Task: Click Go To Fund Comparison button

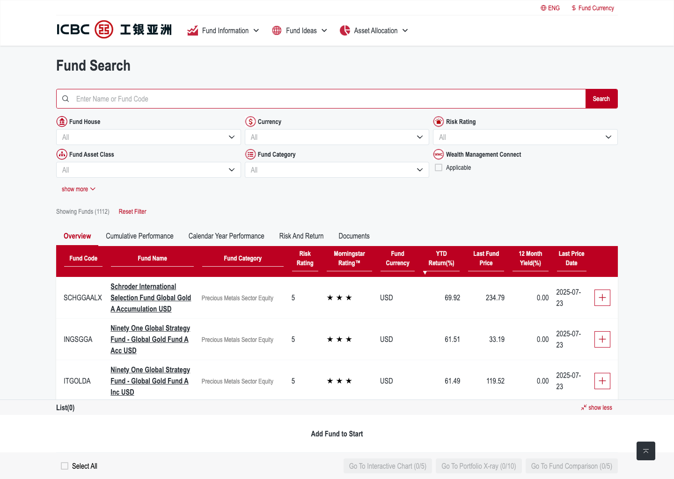Action: 571,466
